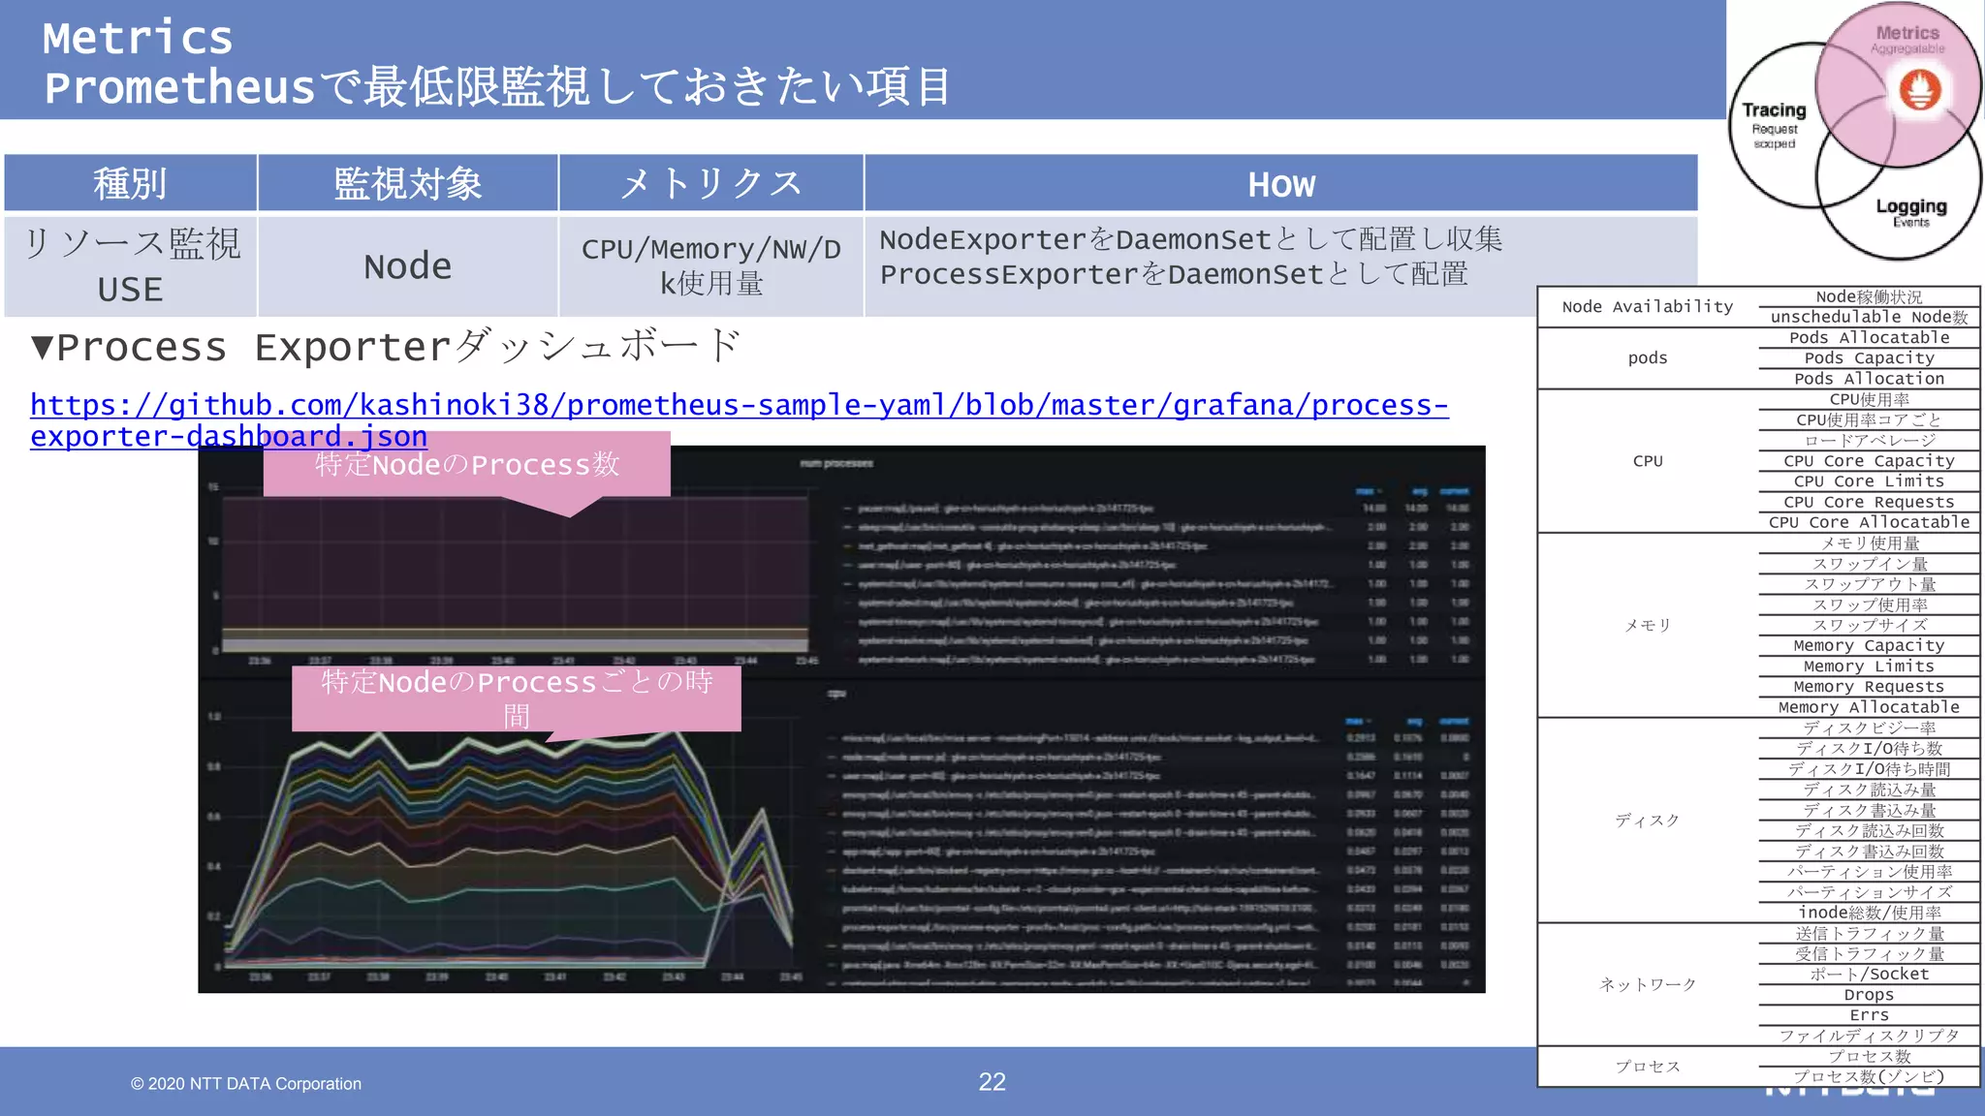Select the CPU Core Limits row
Viewport: 1985px width, 1116px height.
coord(1869,481)
